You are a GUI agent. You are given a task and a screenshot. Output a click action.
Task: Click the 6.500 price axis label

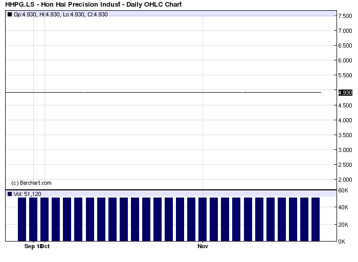coord(345,46)
